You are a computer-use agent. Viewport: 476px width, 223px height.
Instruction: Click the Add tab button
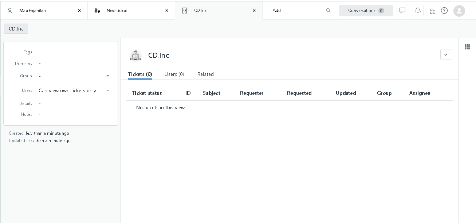coord(274,11)
